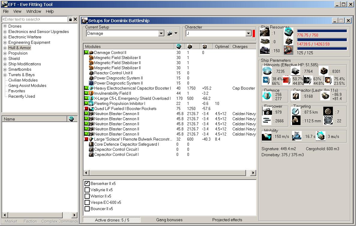Click the Firepower turret damage icon

pos(267,112)
